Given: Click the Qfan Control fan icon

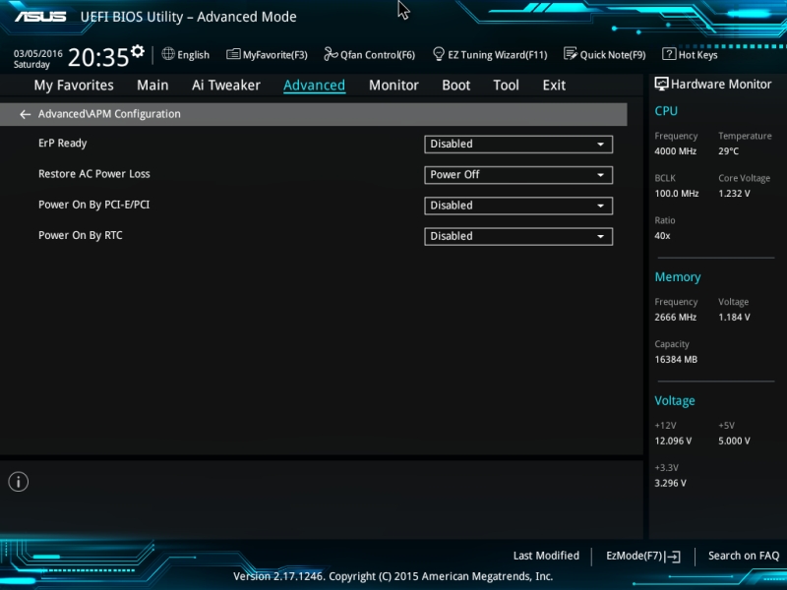Looking at the screenshot, I should (331, 54).
